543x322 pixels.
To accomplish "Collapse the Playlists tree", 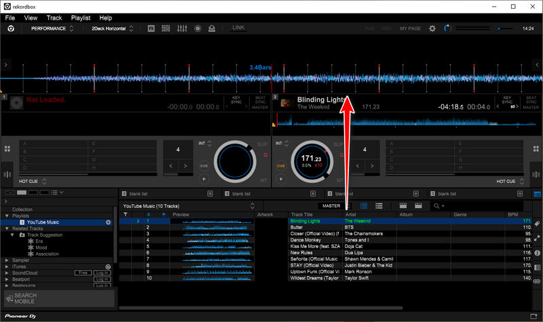I will tap(7, 216).
